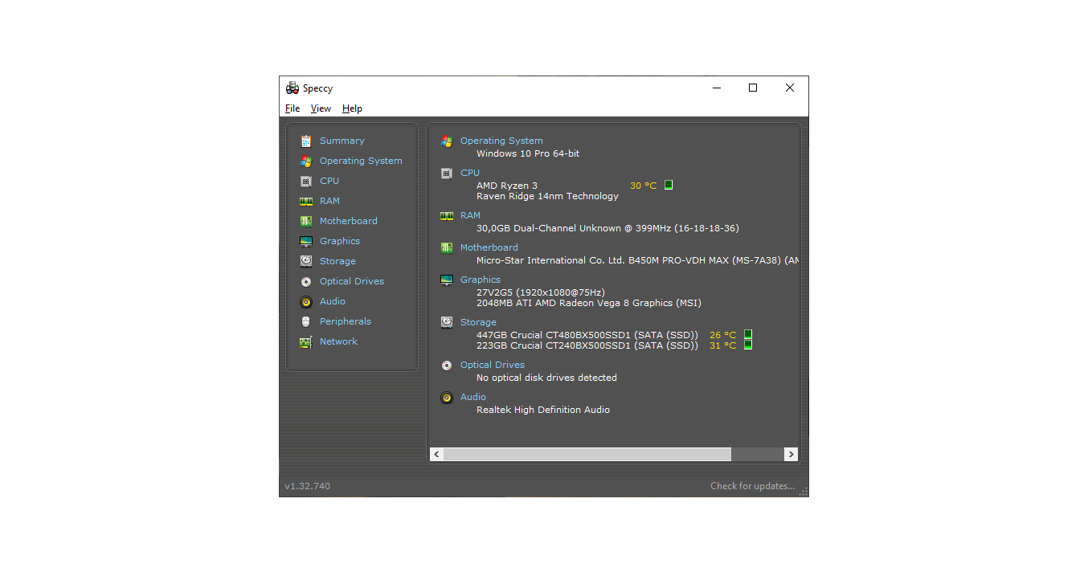Click the RAM stick icon in sidebar
1088x572 pixels.
click(x=305, y=201)
